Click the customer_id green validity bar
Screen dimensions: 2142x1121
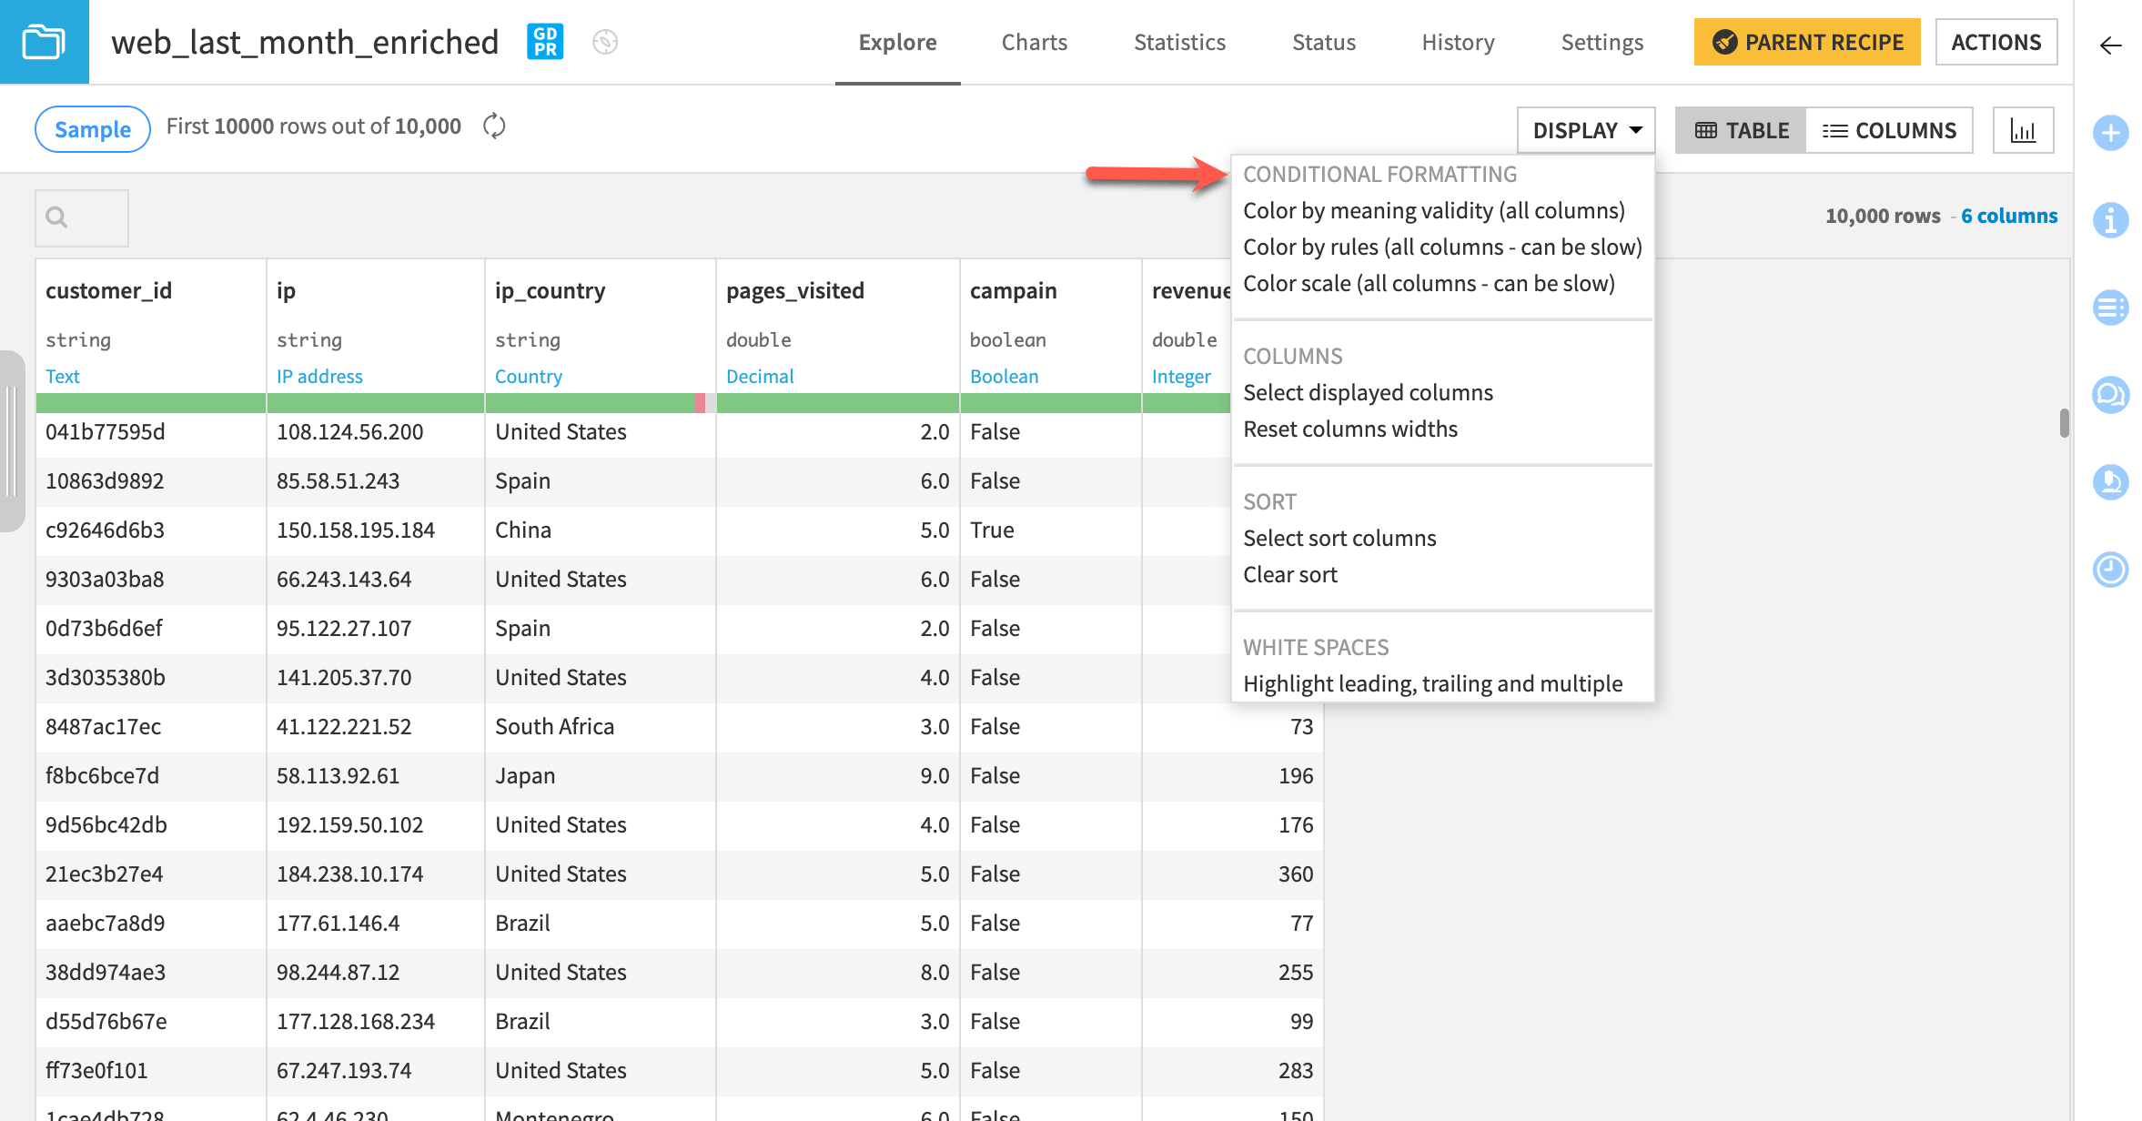point(151,403)
